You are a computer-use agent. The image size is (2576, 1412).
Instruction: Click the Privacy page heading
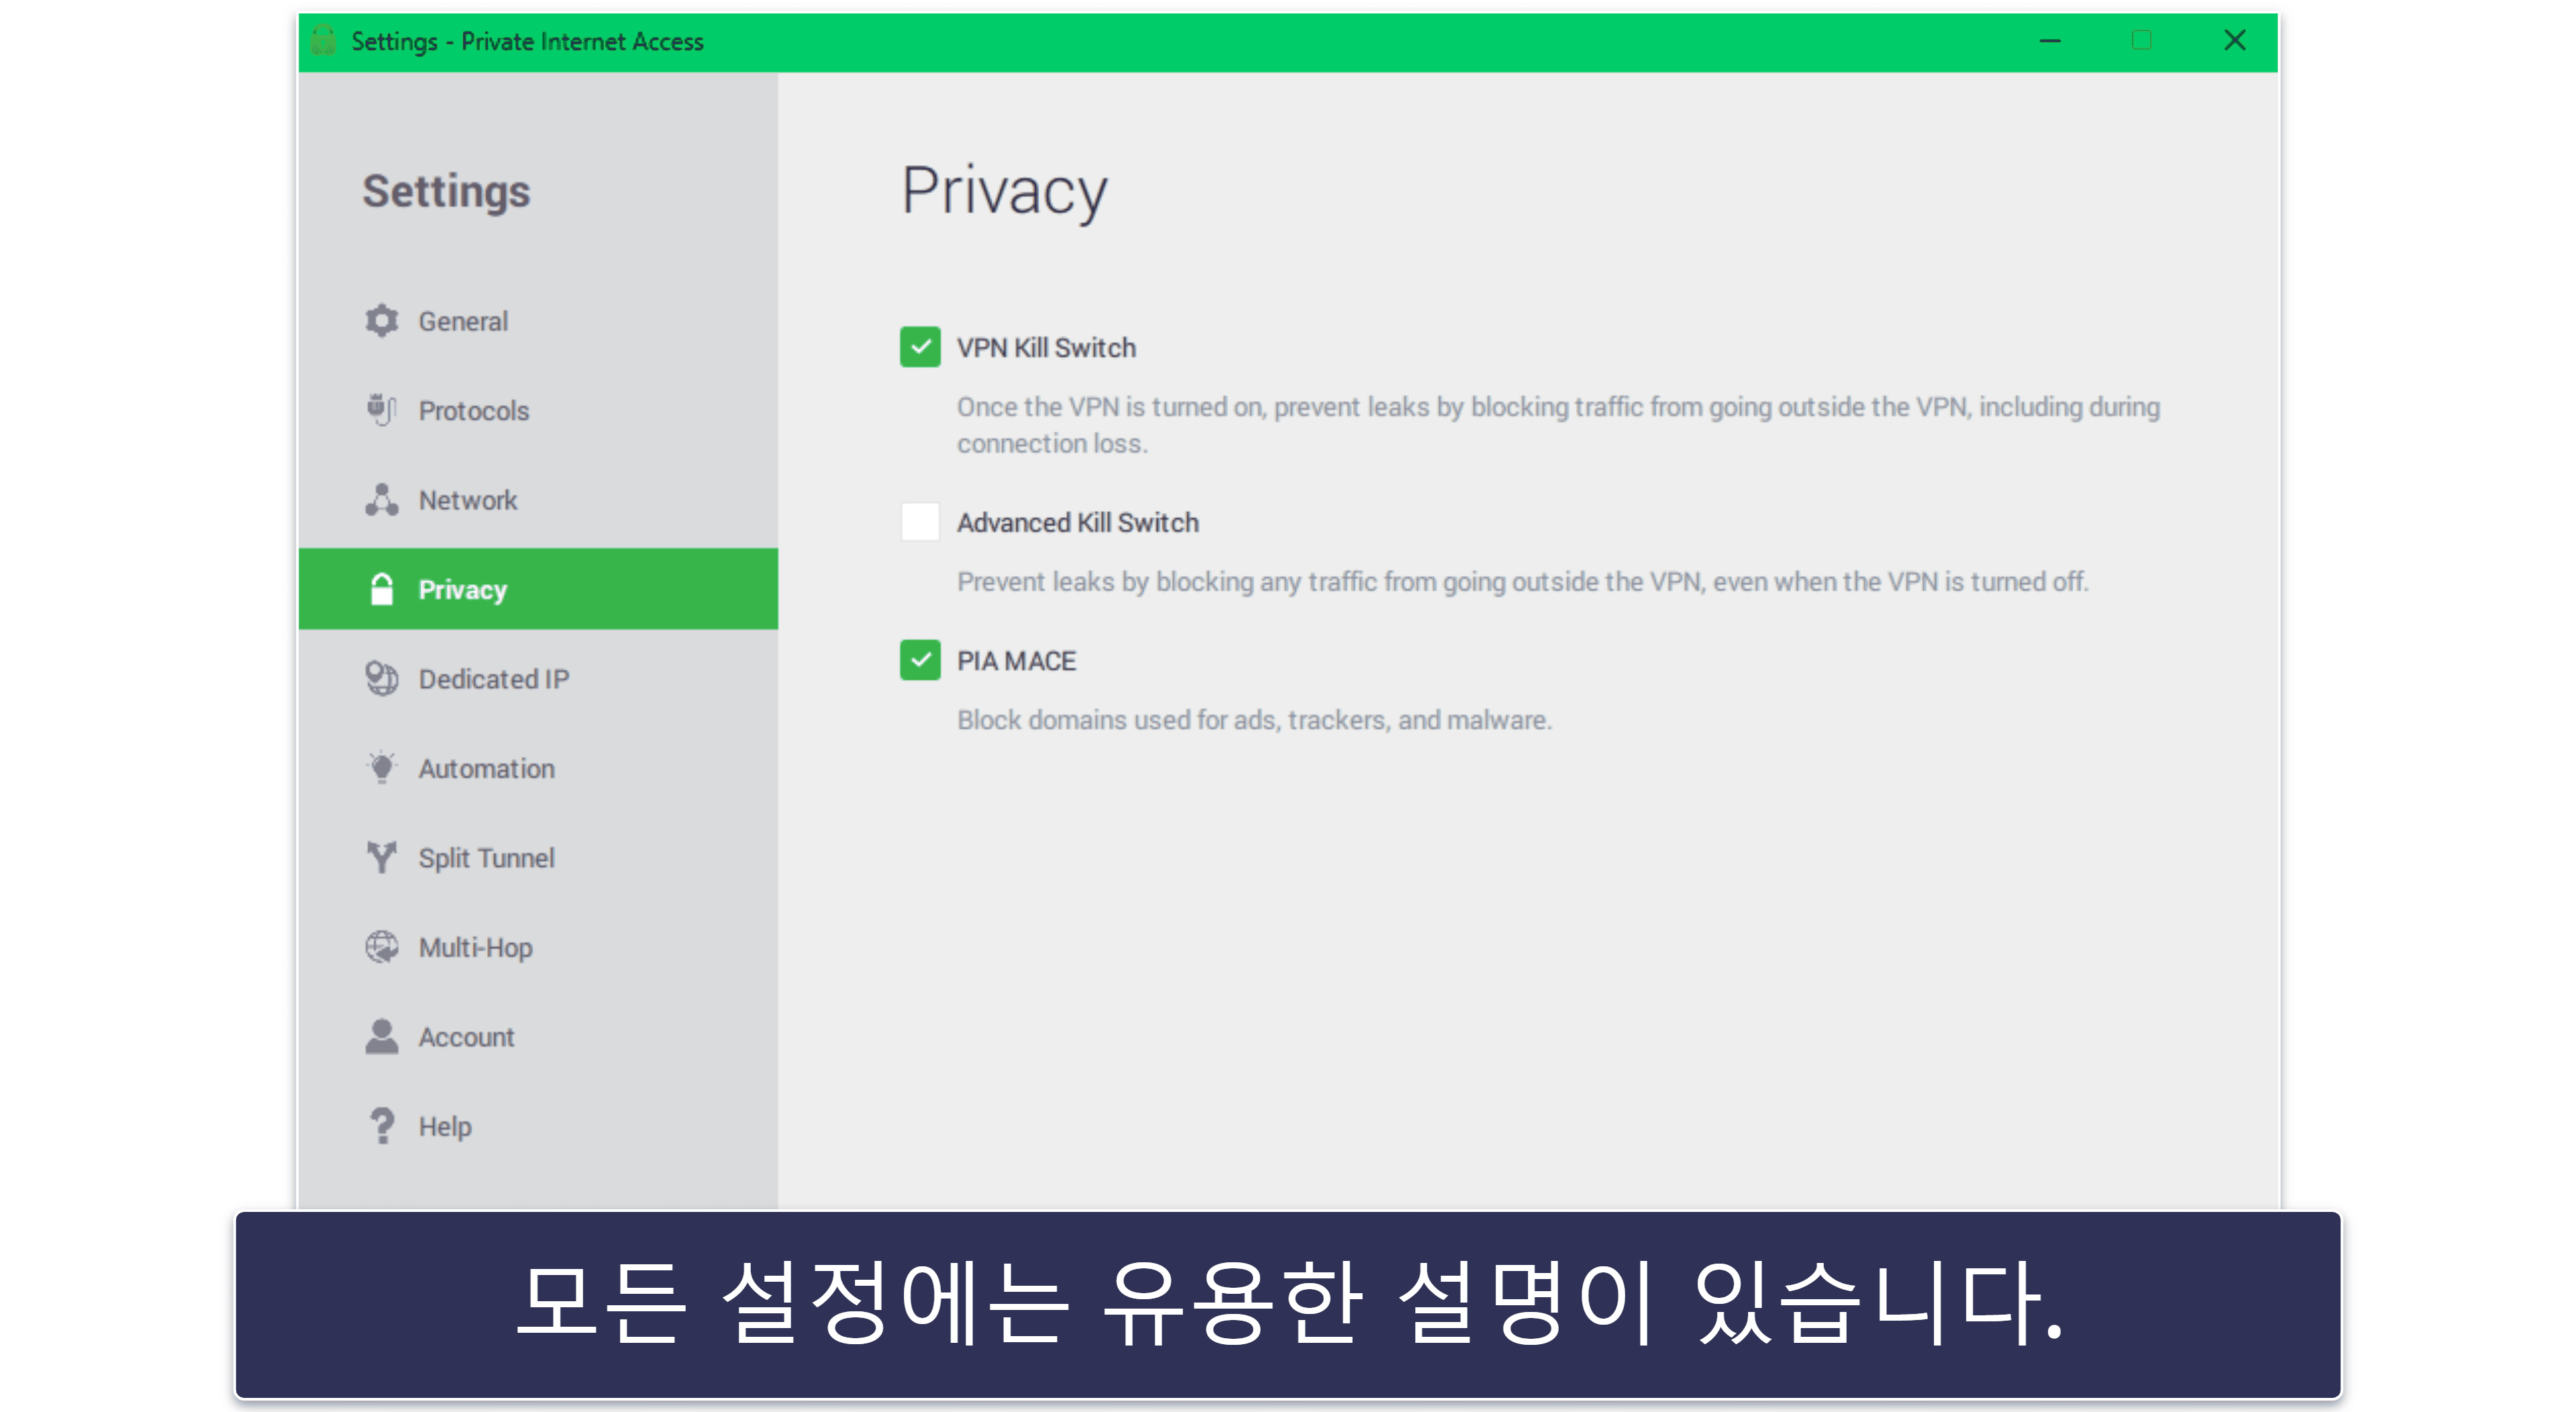1004,191
